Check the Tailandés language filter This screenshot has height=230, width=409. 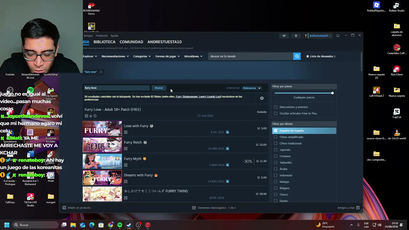click(276, 163)
